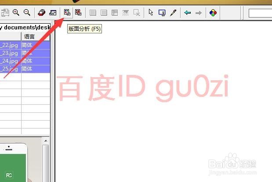
Task: Click the 语言 column header
Action: 36,36
